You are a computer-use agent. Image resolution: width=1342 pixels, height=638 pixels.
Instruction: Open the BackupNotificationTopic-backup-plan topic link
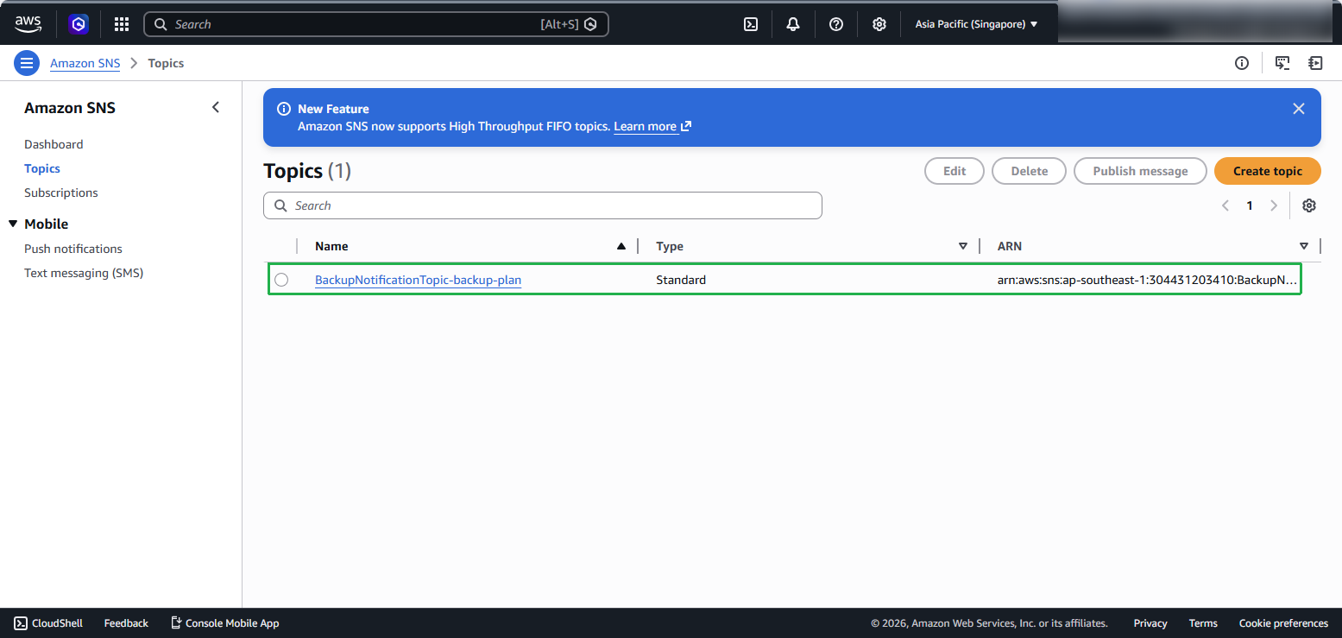point(418,280)
